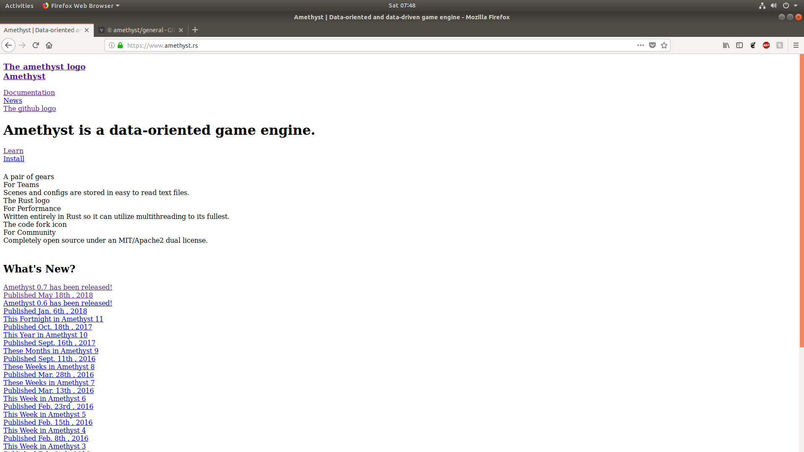Toggle the sidebar view

pos(740,45)
